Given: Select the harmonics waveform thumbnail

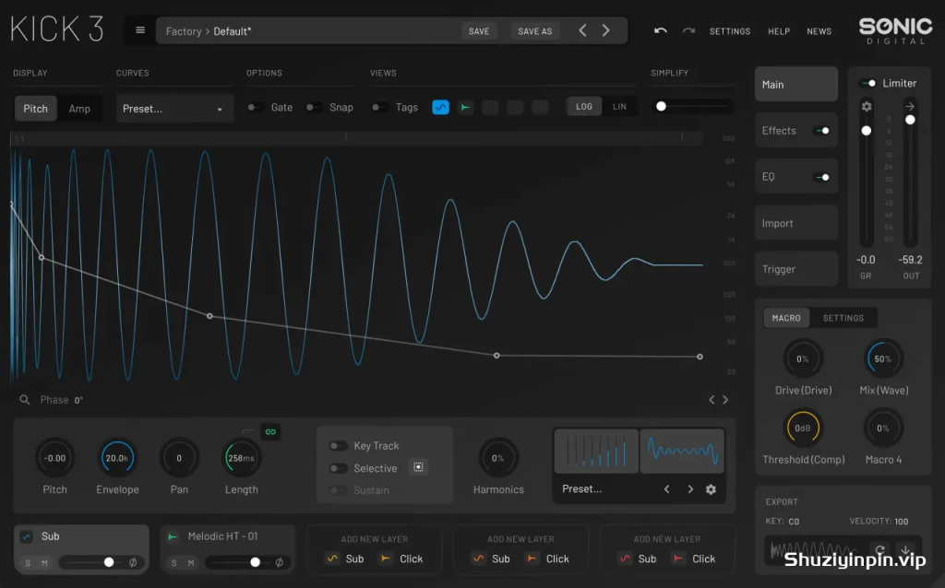Looking at the screenshot, I should tap(682, 451).
